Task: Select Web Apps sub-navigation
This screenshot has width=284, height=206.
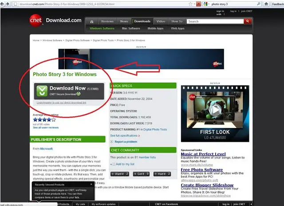Action: tap(177, 28)
